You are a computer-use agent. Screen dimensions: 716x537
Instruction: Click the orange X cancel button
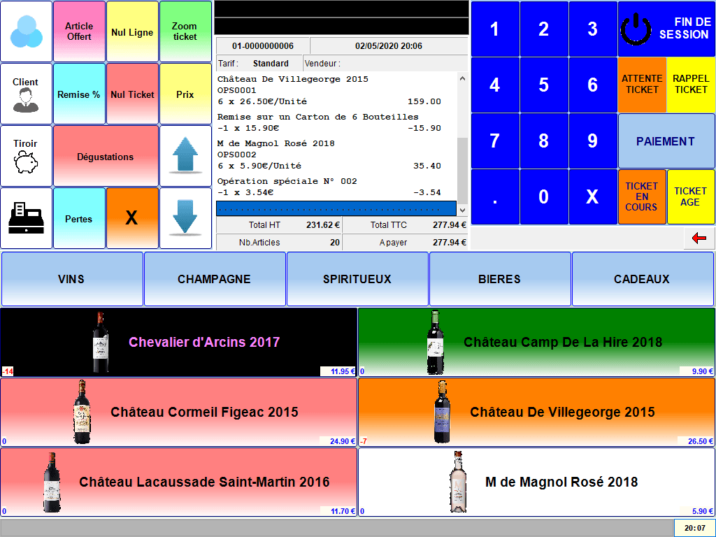pos(132,218)
